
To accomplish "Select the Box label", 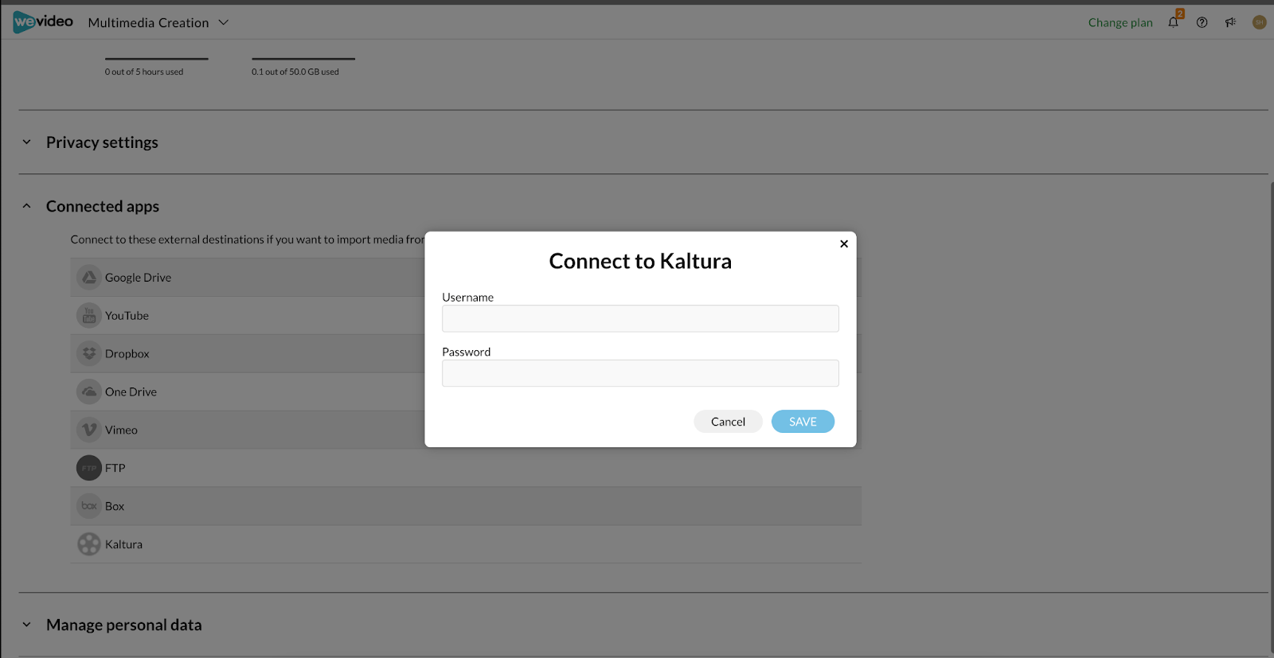I will (x=115, y=507).
